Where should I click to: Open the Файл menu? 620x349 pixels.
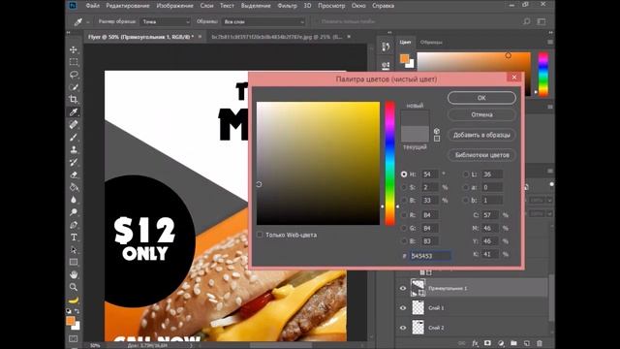coord(93,6)
